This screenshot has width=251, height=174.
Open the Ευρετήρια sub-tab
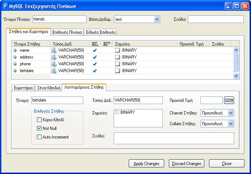tap(23, 88)
